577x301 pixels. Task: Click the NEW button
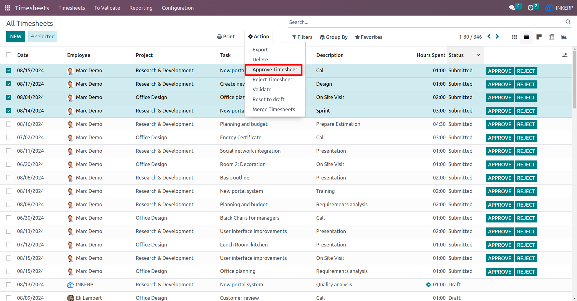[x=16, y=36]
